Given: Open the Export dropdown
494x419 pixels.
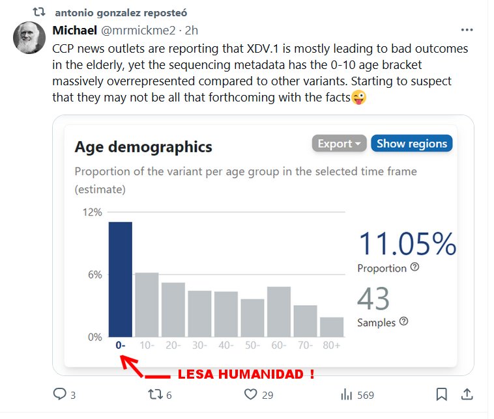Looking at the screenshot, I should point(339,144).
